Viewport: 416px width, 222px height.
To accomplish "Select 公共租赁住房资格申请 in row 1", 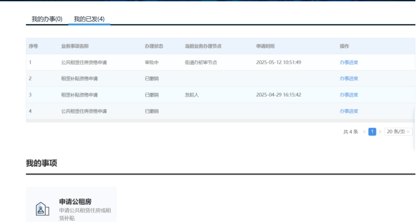I will point(84,62).
